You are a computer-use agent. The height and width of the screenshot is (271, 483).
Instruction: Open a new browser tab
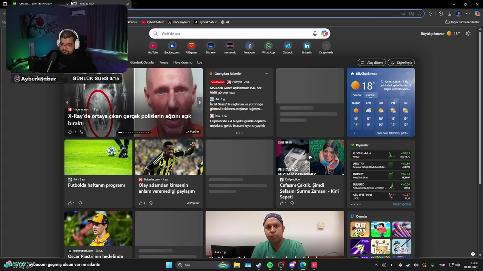click(136, 4)
